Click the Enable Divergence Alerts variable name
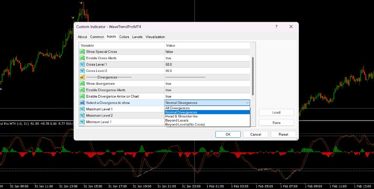Image resolution: width=374 pixels, height=189 pixels. point(106,90)
